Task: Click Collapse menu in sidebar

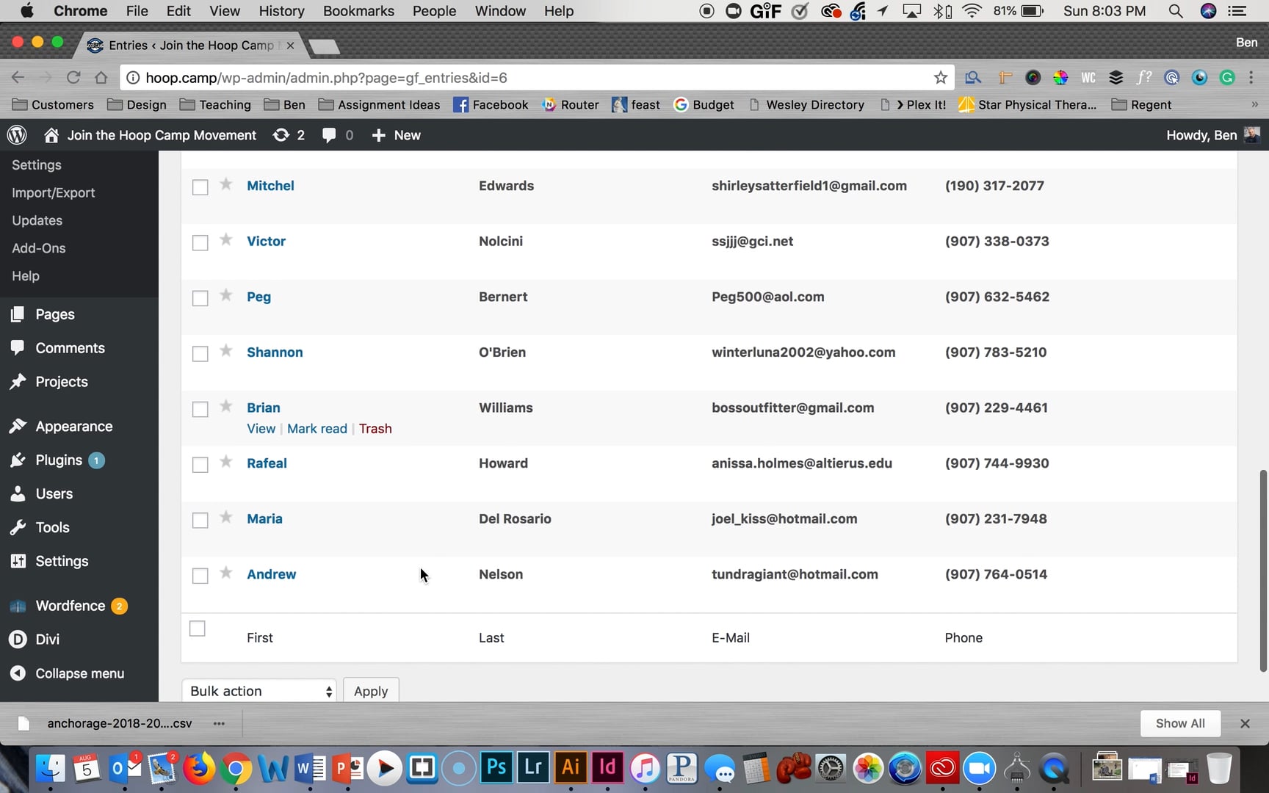Action: coord(79,673)
